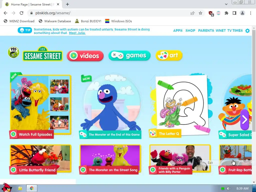
Task: Play The Monster on the Street Song
Action: (x=110, y=159)
